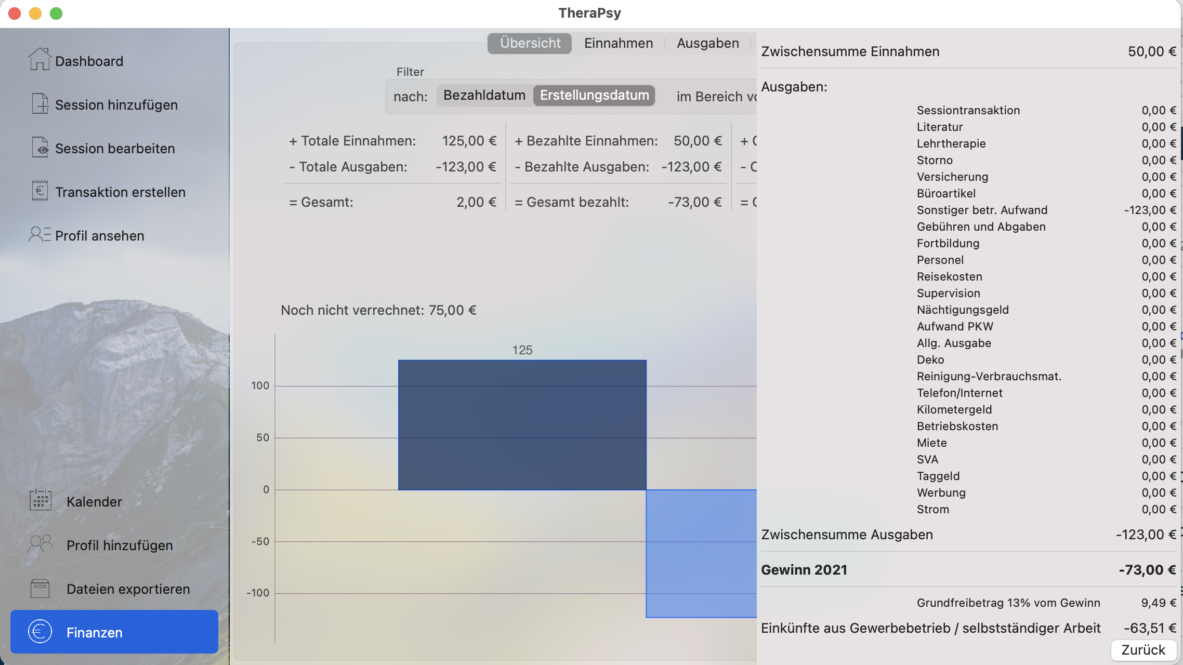Click the Session hinzufügen label
The image size is (1183, 665).
116,105
